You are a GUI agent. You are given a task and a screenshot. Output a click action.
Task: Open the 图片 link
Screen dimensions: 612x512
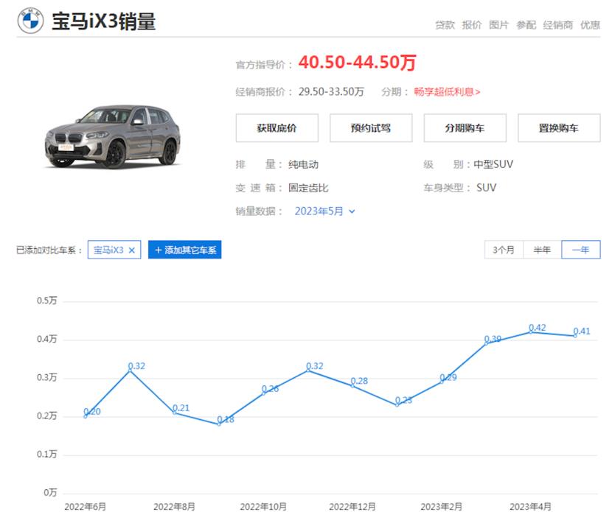click(x=498, y=25)
